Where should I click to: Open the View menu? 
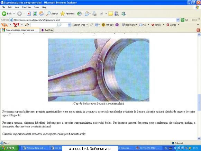(x=17, y=7)
